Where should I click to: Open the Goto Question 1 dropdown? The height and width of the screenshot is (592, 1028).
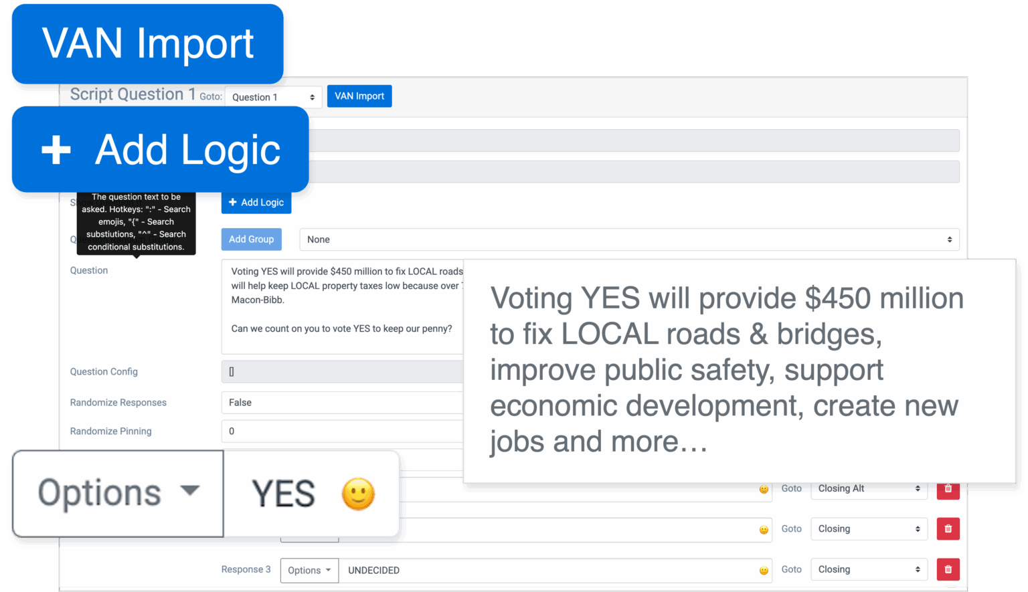[x=273, y=97]
